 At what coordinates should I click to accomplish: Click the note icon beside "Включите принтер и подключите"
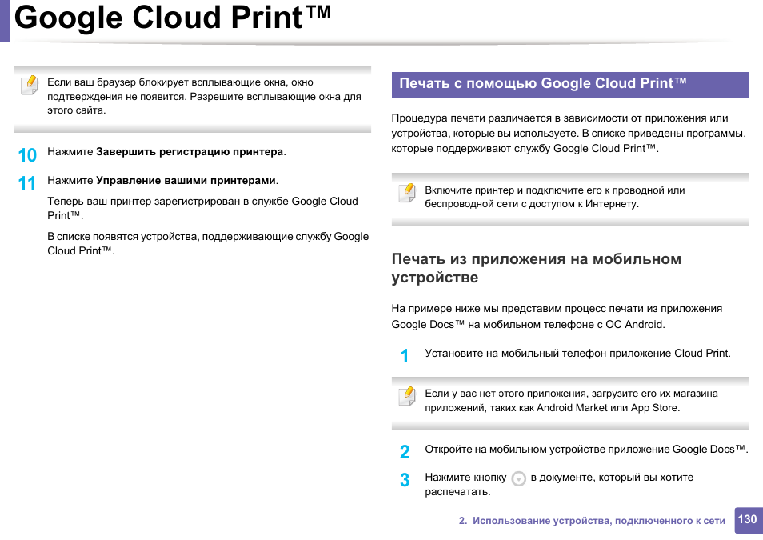tap(407, 193)
